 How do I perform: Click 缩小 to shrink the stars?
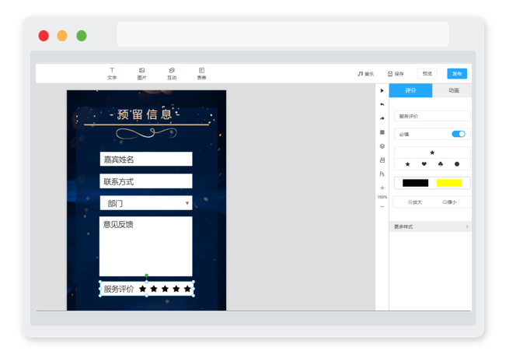[449, 202]
